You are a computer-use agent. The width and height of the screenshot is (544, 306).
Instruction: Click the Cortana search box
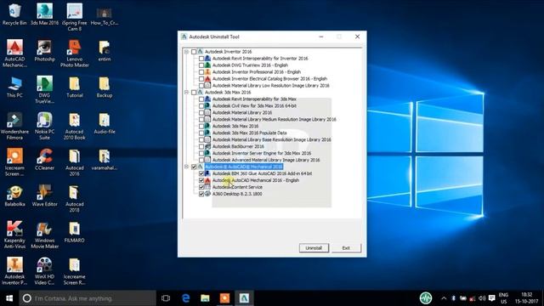click(88, 298)
